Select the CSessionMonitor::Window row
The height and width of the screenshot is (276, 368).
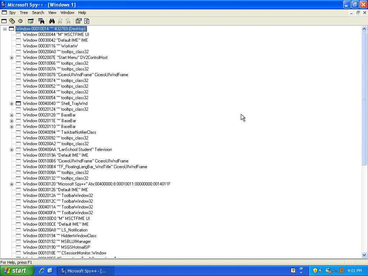point(65,253)
